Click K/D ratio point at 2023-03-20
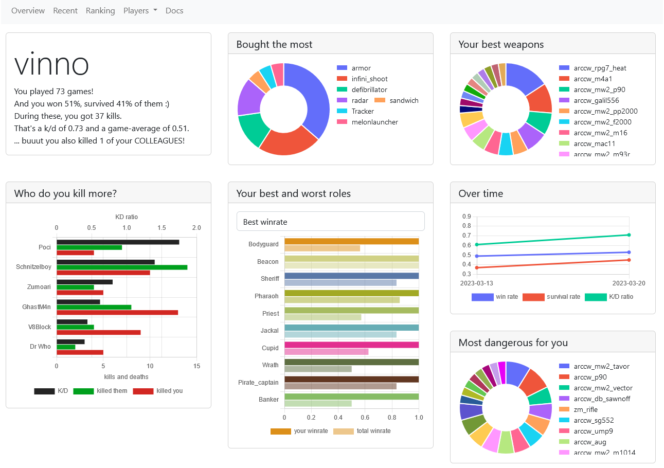This screenshot has height=468, width=664. coord(629,235)
